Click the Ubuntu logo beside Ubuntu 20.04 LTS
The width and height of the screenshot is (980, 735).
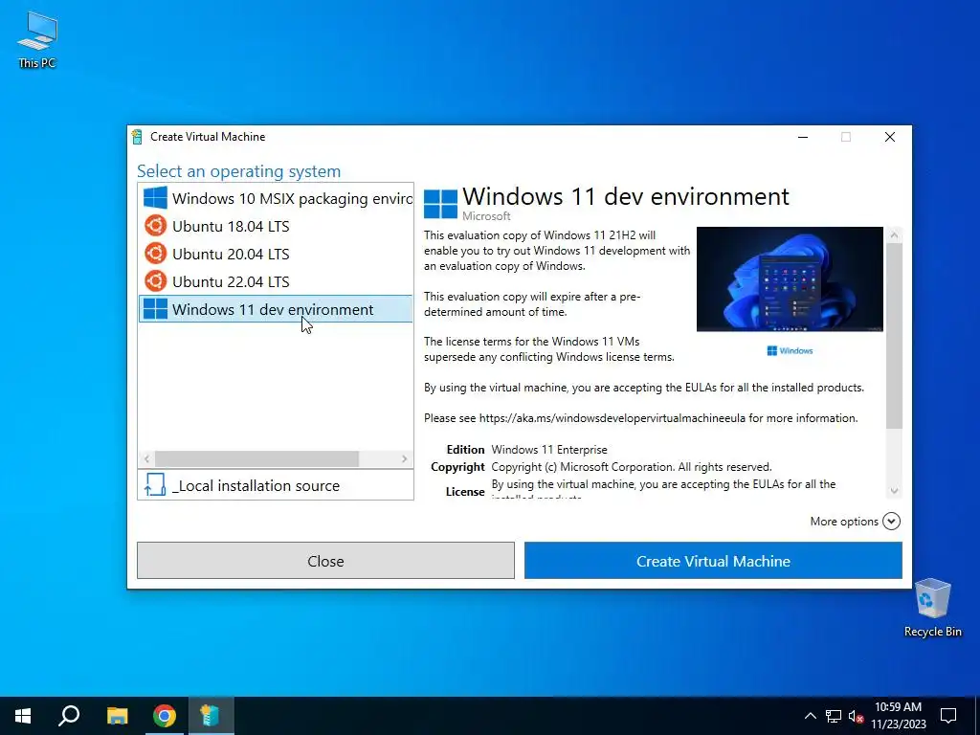point(155,253)
